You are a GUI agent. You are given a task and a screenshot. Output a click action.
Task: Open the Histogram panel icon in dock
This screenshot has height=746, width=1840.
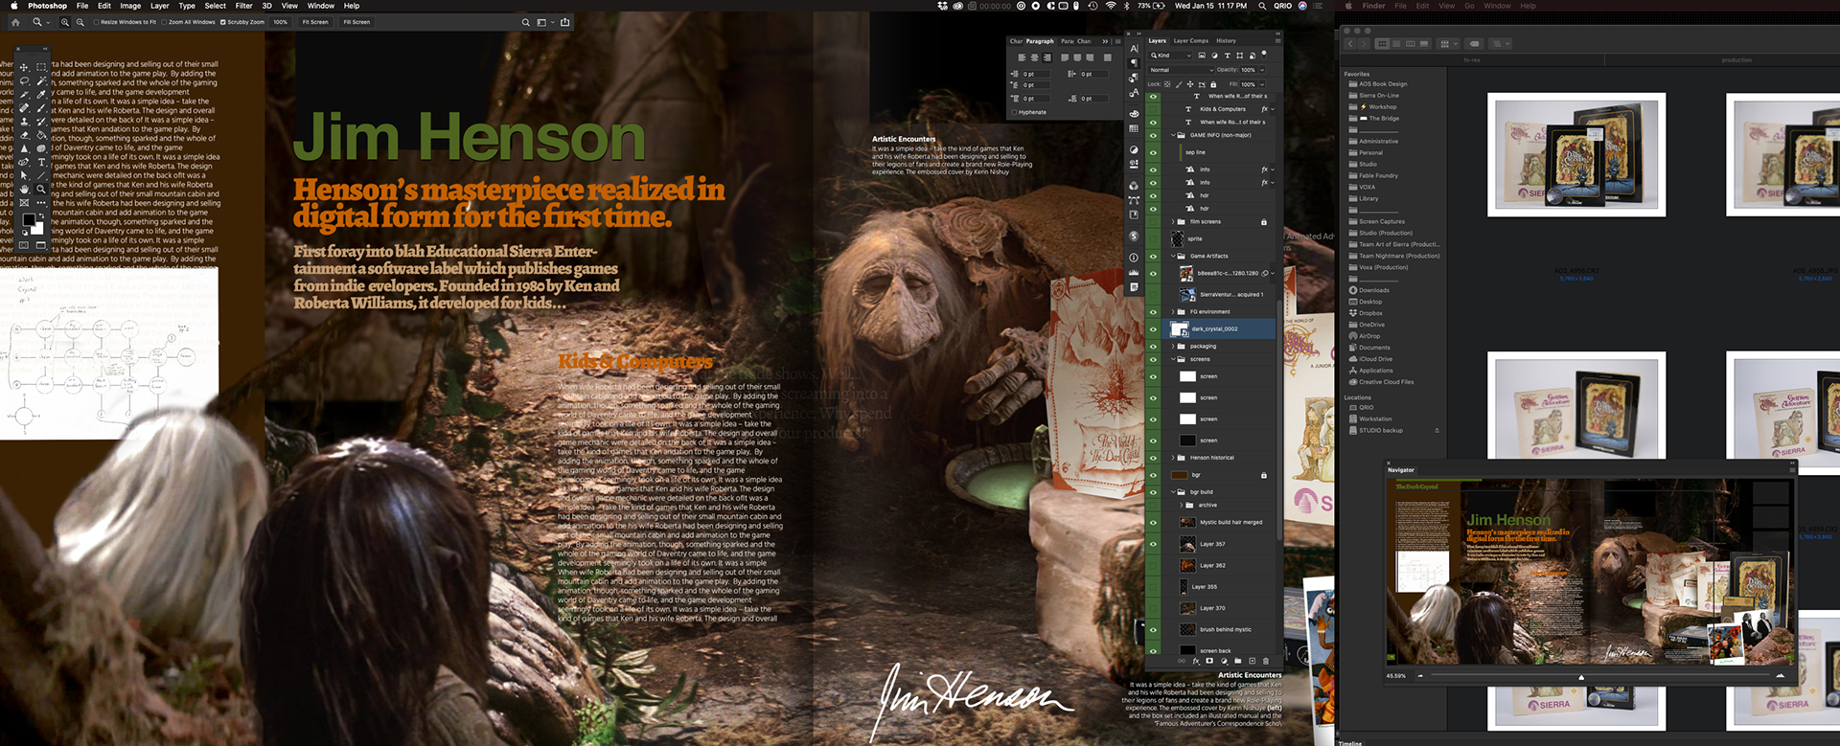coord(1134,273)
